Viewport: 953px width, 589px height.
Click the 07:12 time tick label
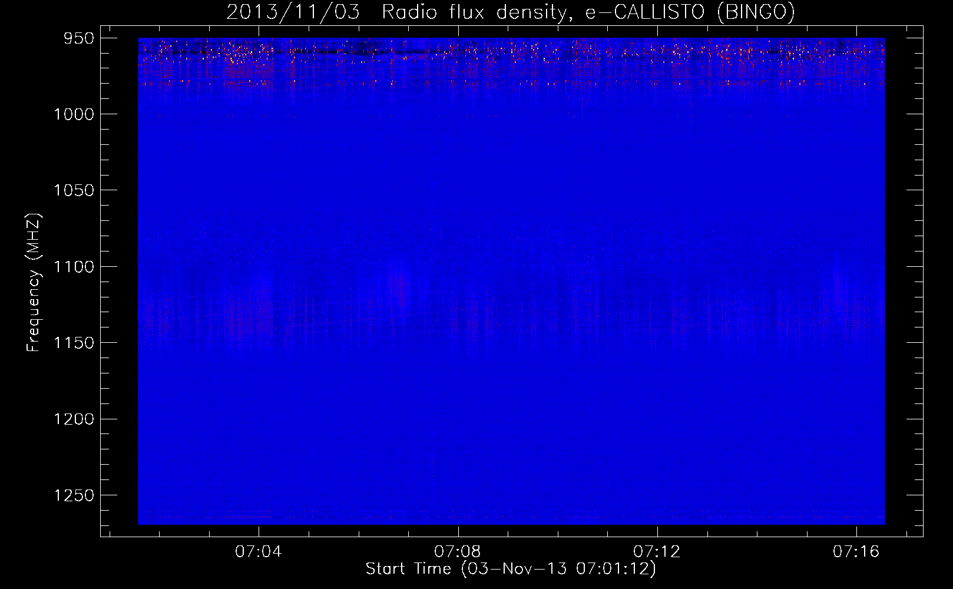click(657, 551)
